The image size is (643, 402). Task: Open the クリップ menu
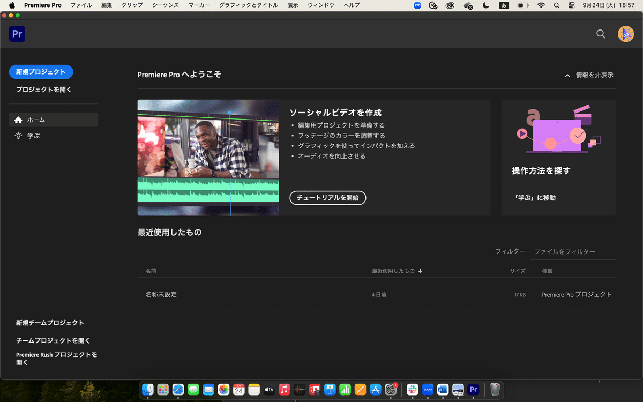tap(132, 5)
